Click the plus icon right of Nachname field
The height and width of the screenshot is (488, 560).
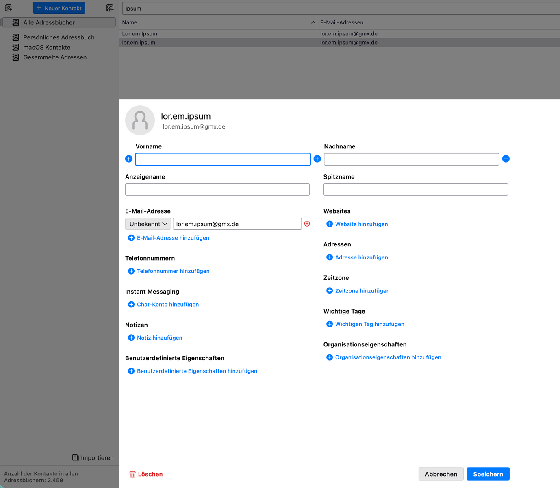point(506,159)
